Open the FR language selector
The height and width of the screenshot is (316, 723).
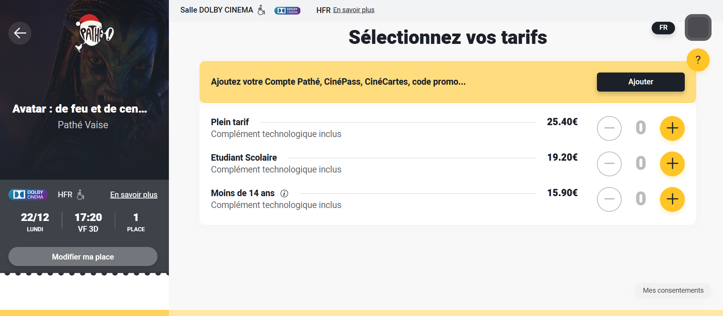[663, 28]
